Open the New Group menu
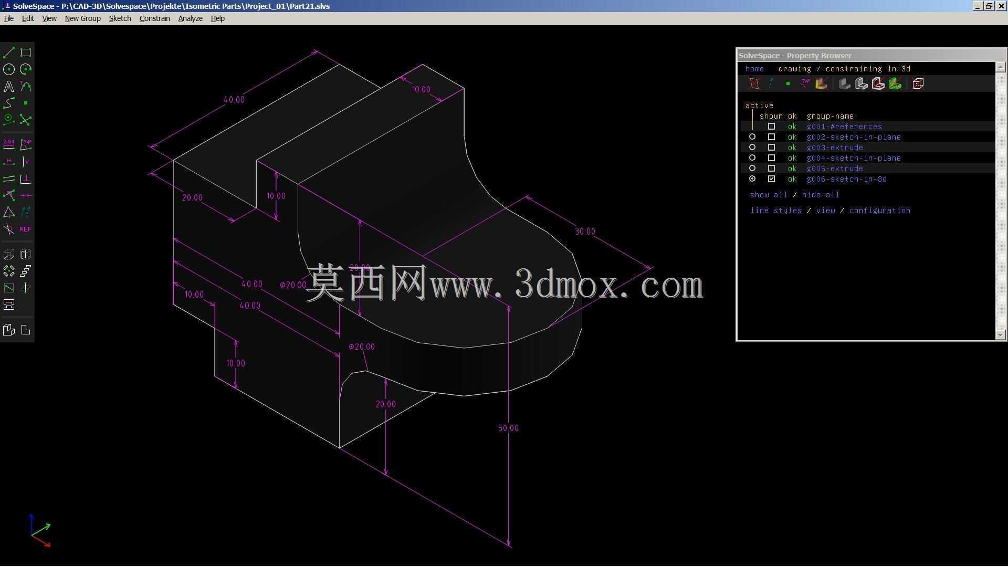The image size is (1008, 567). coord(82,18)
